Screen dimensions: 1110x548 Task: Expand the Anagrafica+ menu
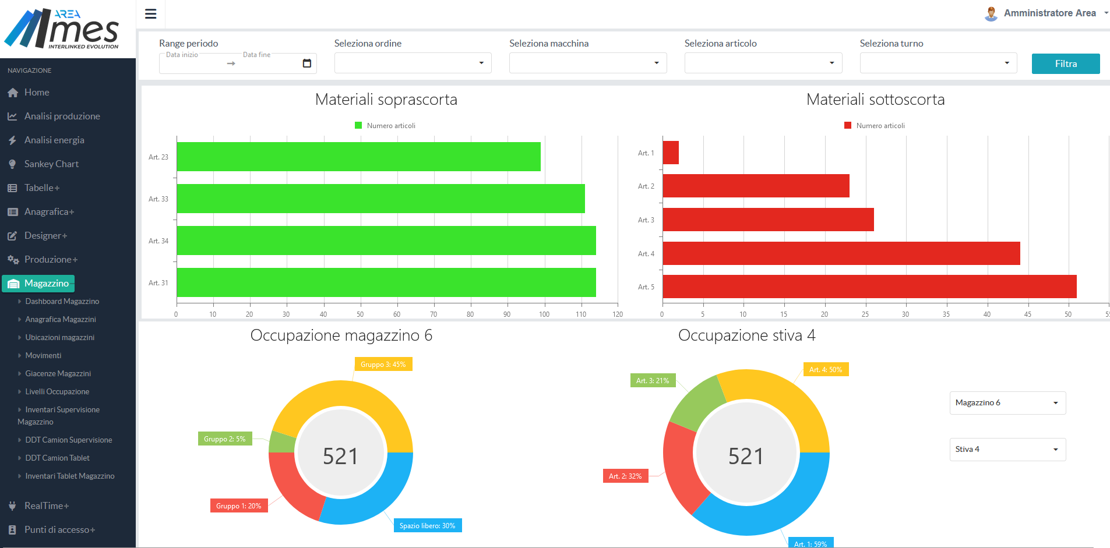[x=49, y=212]
